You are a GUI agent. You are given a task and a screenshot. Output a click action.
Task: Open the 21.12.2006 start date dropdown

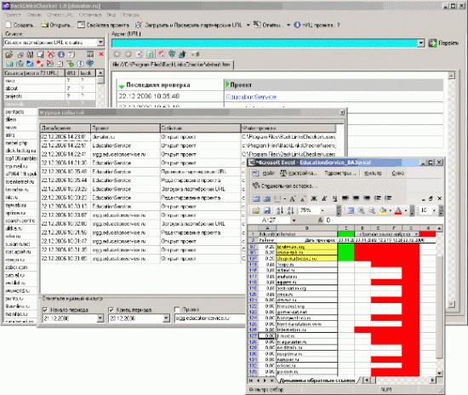(100, 318)
